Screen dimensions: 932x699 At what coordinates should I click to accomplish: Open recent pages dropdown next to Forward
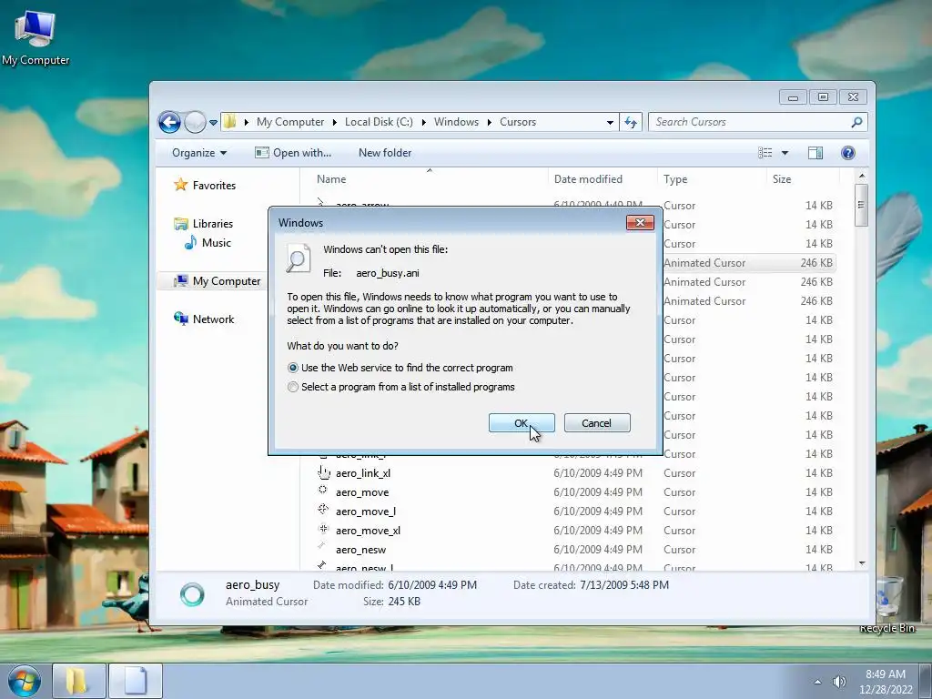(213, 123)
